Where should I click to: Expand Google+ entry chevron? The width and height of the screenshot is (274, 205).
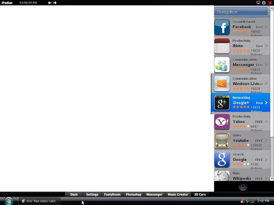(x=266, y=103)
